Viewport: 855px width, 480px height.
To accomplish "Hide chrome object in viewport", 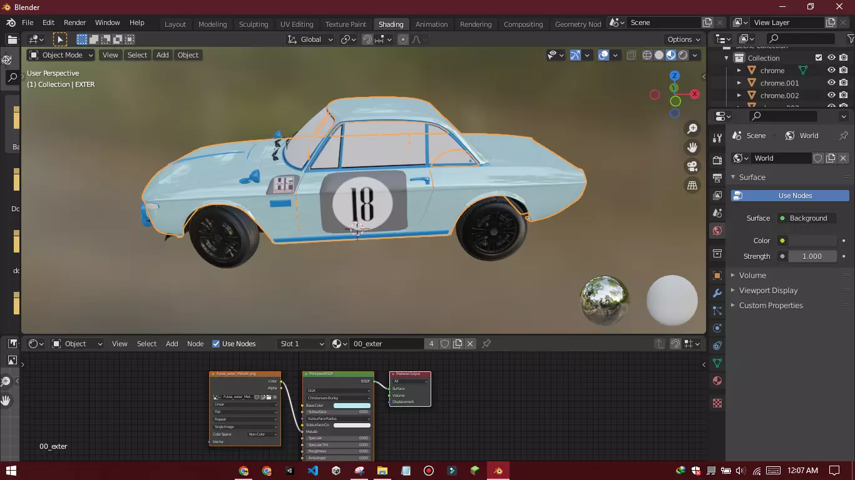I will tap(831, 71).
